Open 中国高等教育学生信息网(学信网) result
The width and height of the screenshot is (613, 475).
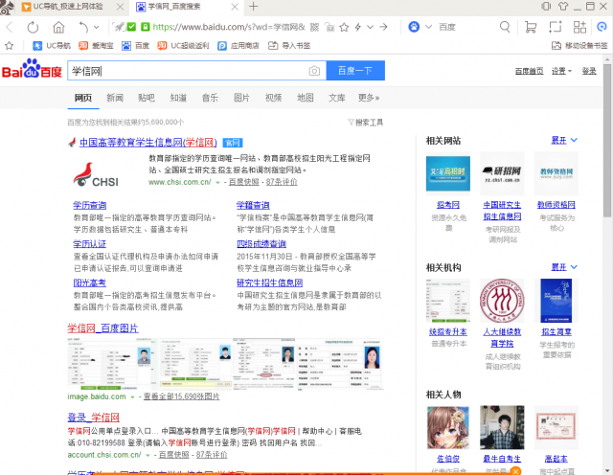pos(148,143)
